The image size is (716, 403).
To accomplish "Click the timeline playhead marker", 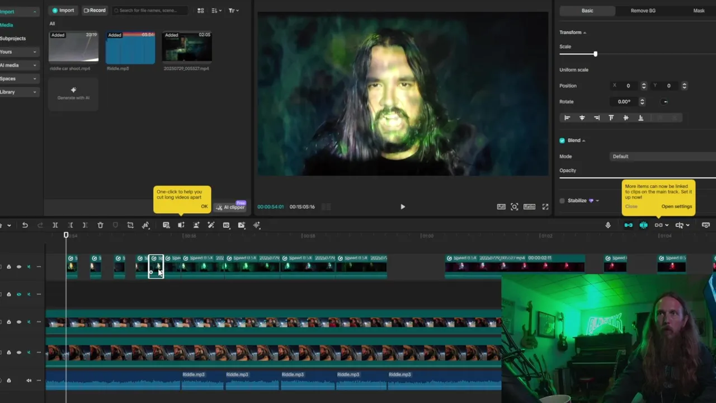I will click(66, 235).
